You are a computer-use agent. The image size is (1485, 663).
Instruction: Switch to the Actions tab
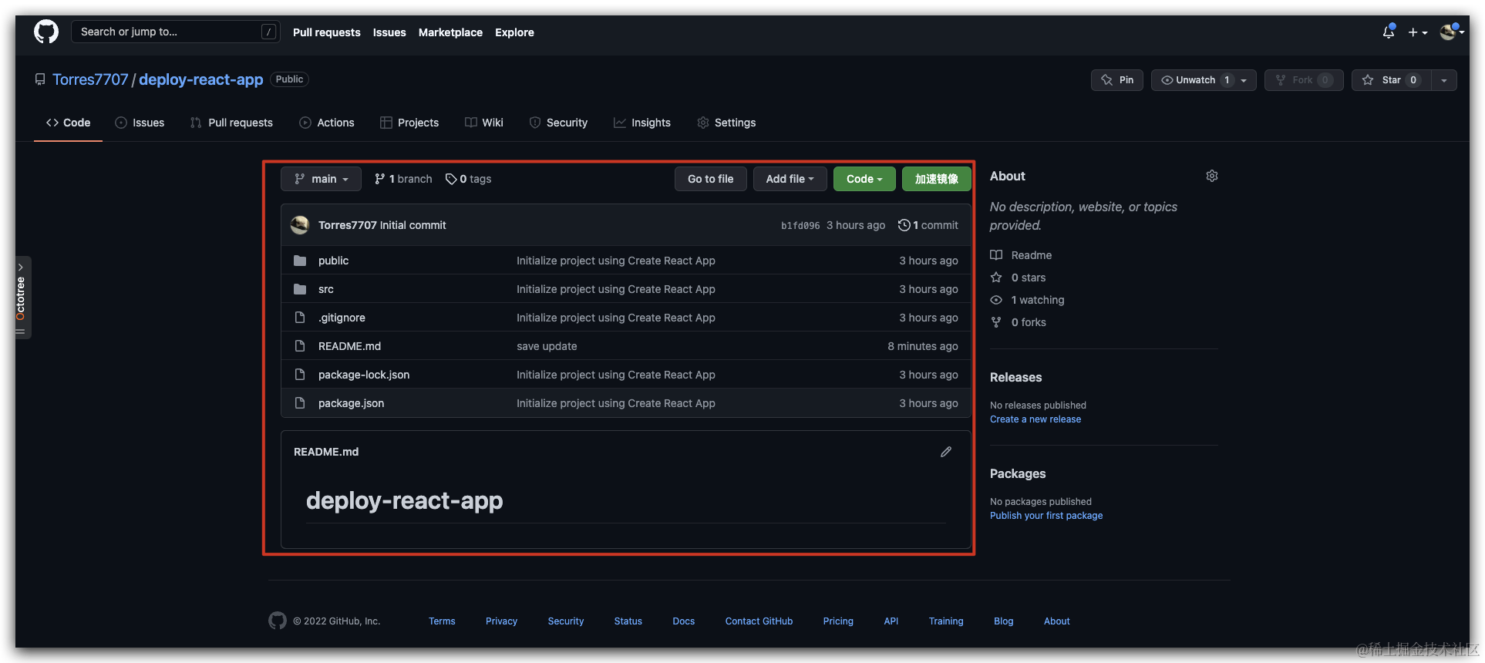(327, 123)
